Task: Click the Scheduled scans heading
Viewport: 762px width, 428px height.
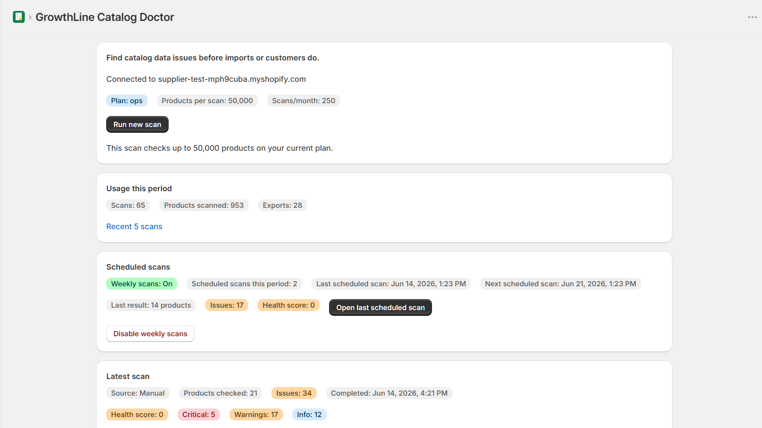Action: [x=138, y=267]
